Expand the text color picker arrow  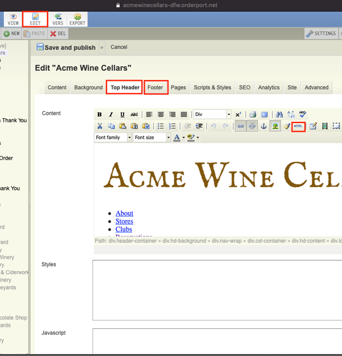[x=183, y=138]
